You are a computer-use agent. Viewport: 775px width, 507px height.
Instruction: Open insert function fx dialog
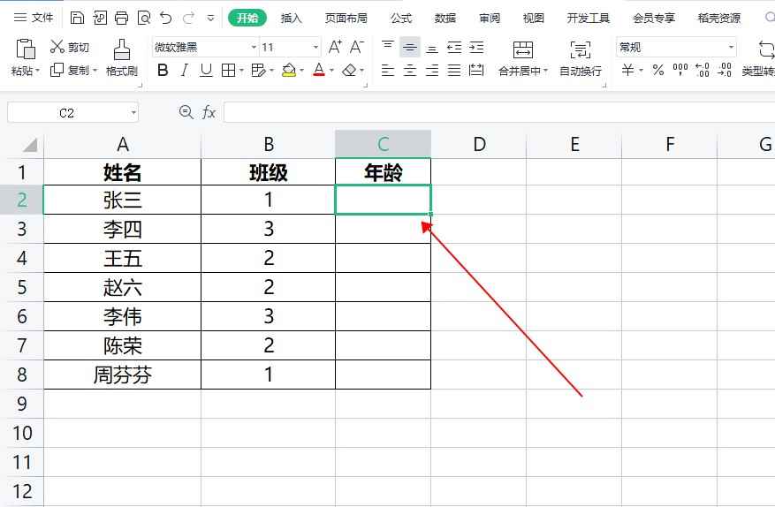[209, 112]
